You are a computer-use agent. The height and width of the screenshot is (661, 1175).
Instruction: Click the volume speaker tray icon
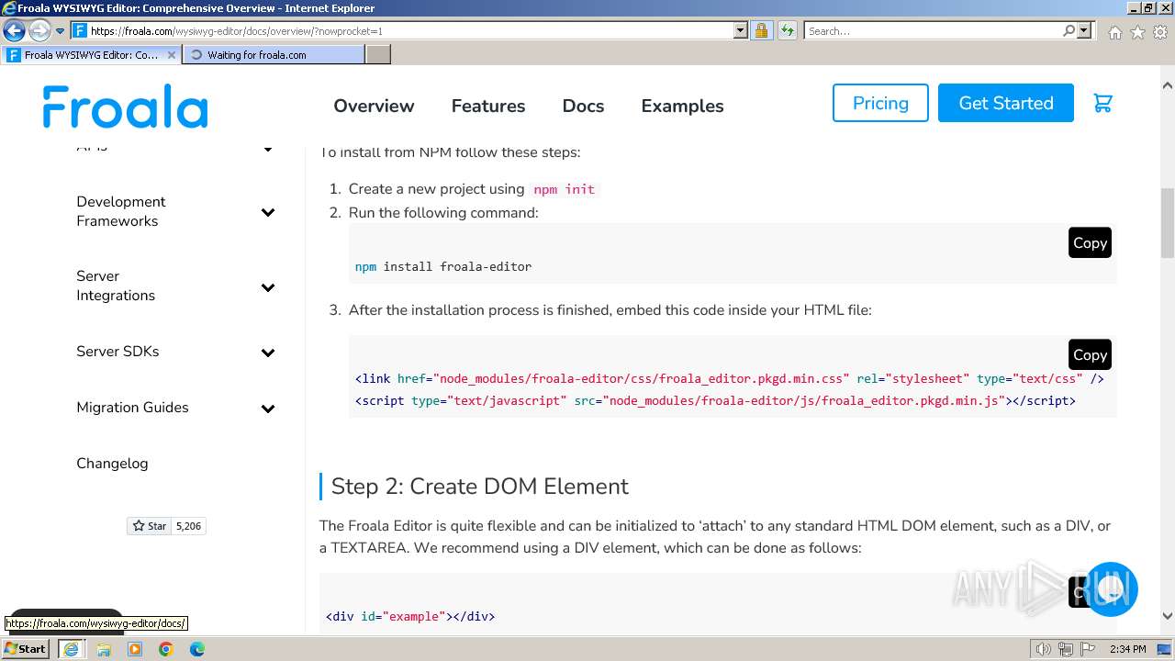coord(1043,649)
